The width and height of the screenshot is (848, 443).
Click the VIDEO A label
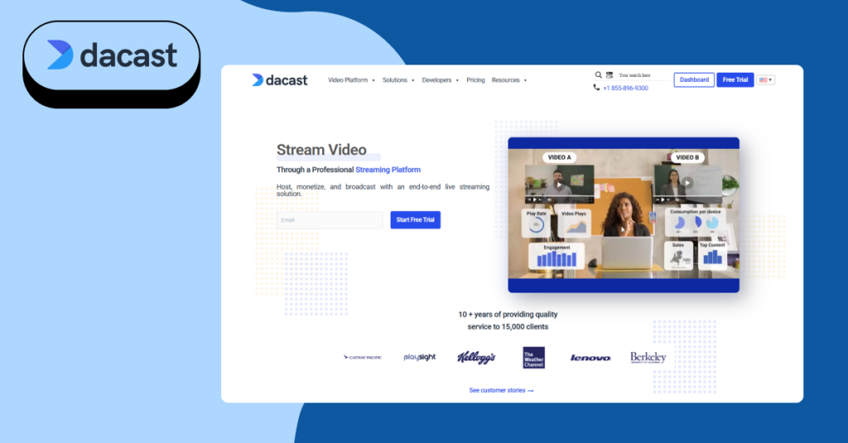559,158
